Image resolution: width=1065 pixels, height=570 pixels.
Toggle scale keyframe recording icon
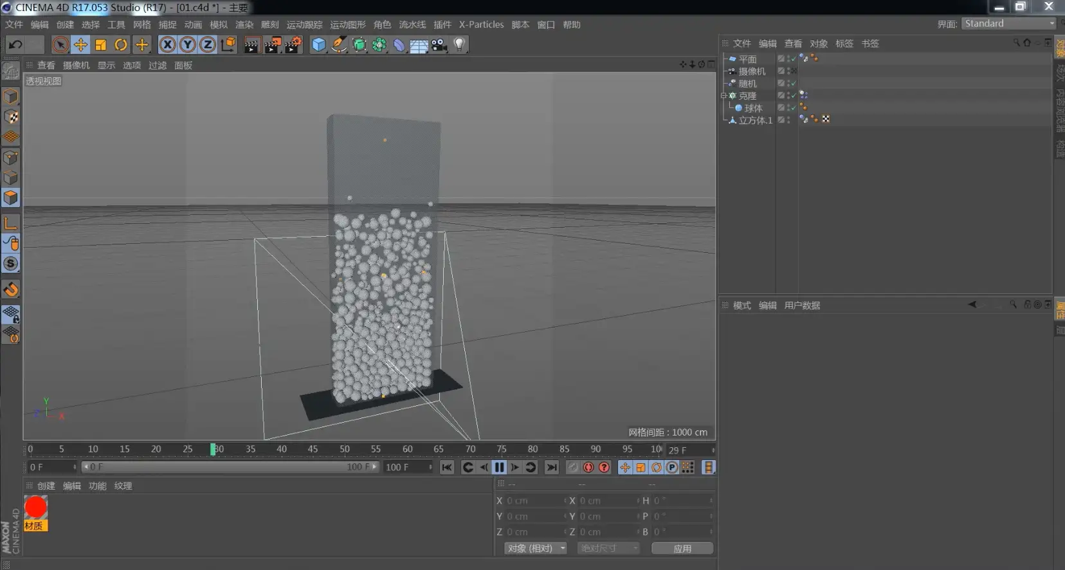[641, 467]
